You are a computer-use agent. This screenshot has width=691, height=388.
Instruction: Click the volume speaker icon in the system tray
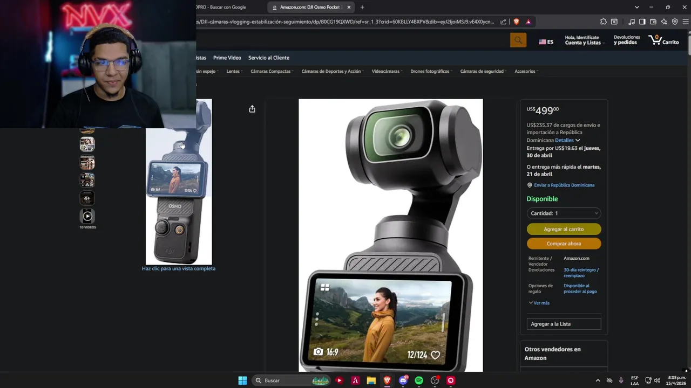pyautogui.click(x=657, y=380)
